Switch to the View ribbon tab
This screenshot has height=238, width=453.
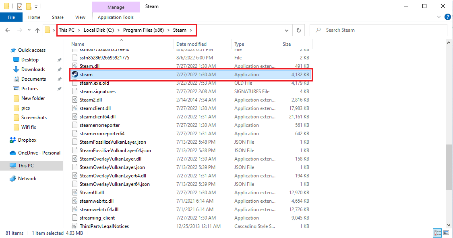(80, 17)
